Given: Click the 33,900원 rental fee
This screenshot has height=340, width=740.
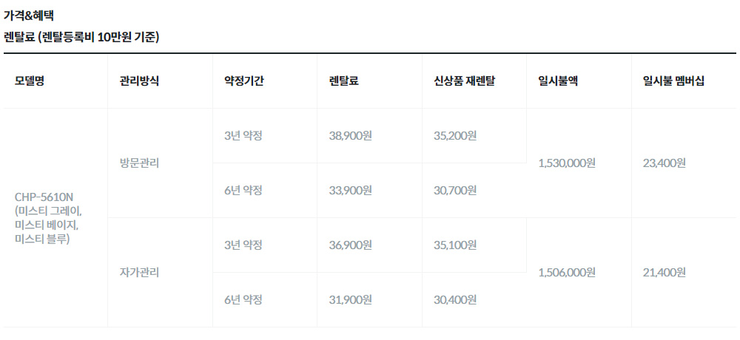Looking at the screenshot, I should pyautogui.click(x=351, y=191).
